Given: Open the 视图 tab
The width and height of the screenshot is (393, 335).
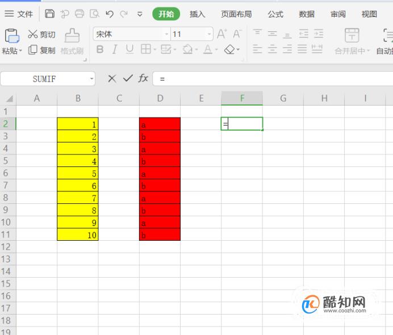Looking at the screenshot, I should [x=369, y=14].
